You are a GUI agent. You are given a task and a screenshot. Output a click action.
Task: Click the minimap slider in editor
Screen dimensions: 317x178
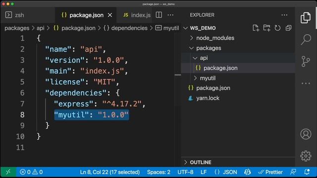coord(178,70)
